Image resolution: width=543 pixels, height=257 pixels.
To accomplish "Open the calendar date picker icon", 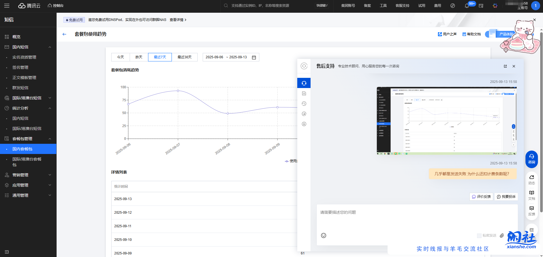I will (254, 57).
